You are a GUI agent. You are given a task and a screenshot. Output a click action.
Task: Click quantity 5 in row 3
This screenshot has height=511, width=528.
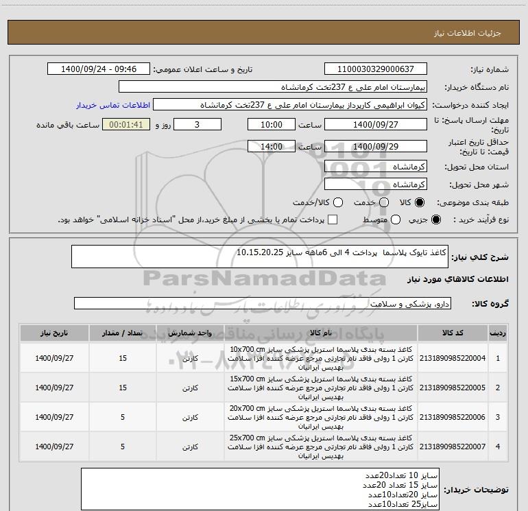pos(123,417)
